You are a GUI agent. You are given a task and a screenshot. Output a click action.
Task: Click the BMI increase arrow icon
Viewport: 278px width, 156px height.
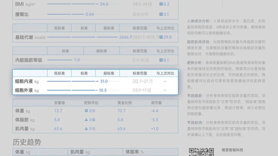161,4
